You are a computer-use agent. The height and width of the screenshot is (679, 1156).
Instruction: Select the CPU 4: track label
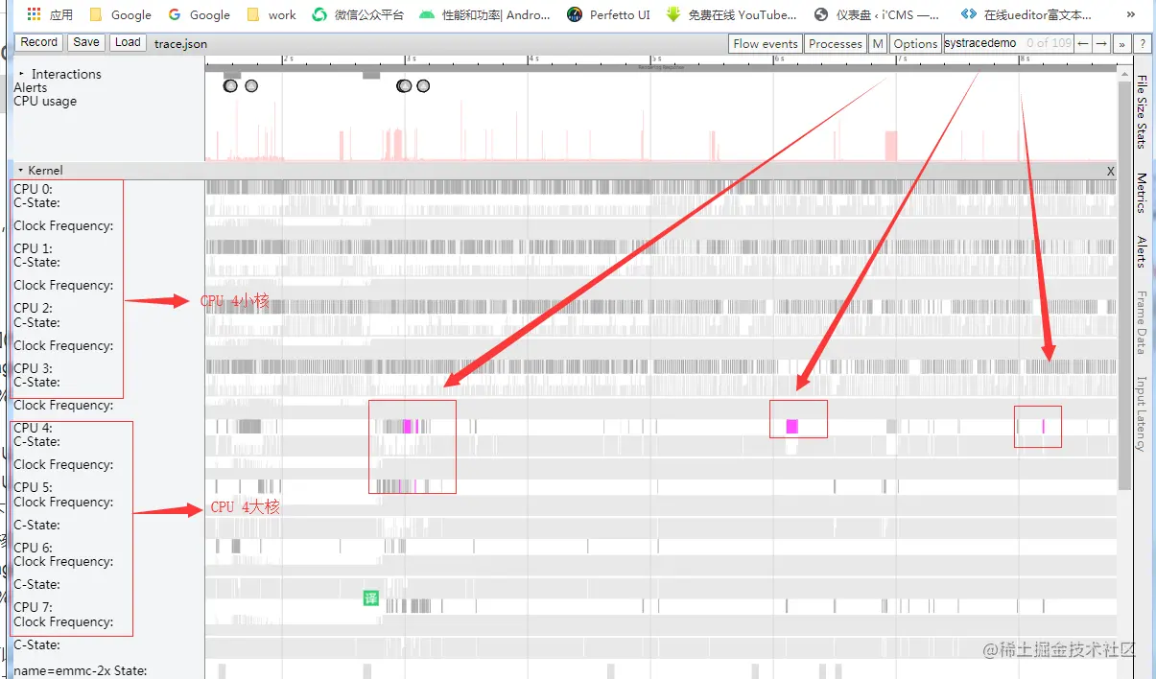point(33,428)
